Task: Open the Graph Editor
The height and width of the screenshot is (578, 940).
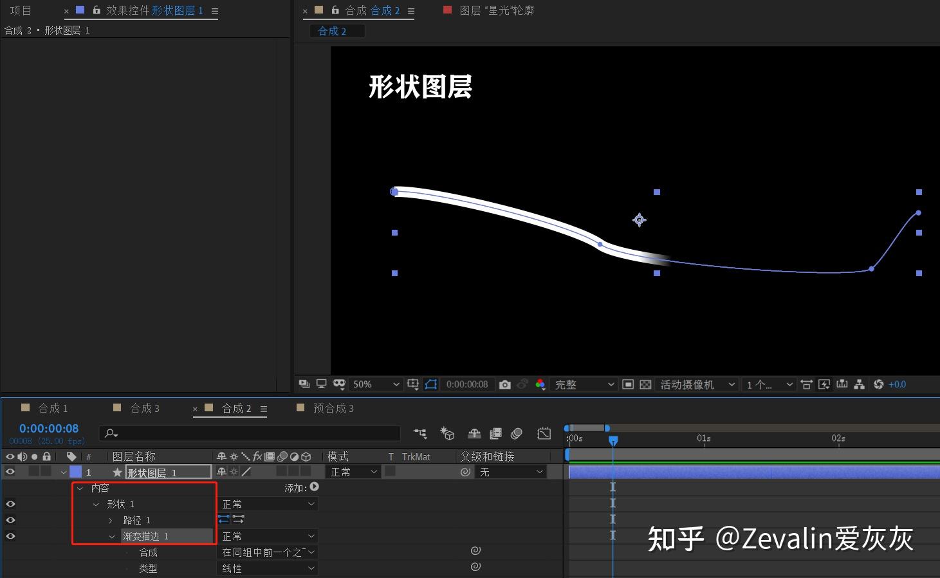Action: pyautogui.click(x=544, y=434)
